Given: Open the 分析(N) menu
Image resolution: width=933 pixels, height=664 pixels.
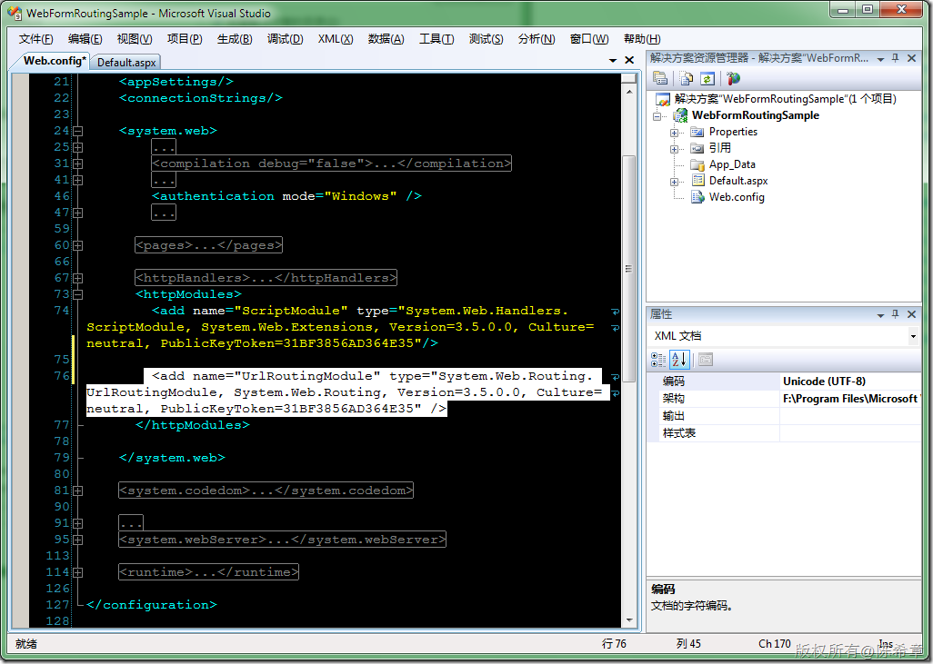Looking at the screenshot, I should 537,39.
